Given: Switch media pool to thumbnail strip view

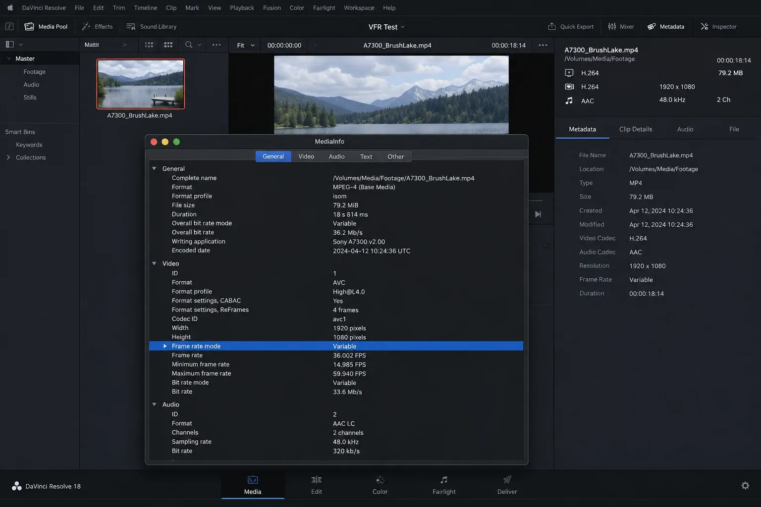Looking at the screenshot, I should (x=149, y=45).
